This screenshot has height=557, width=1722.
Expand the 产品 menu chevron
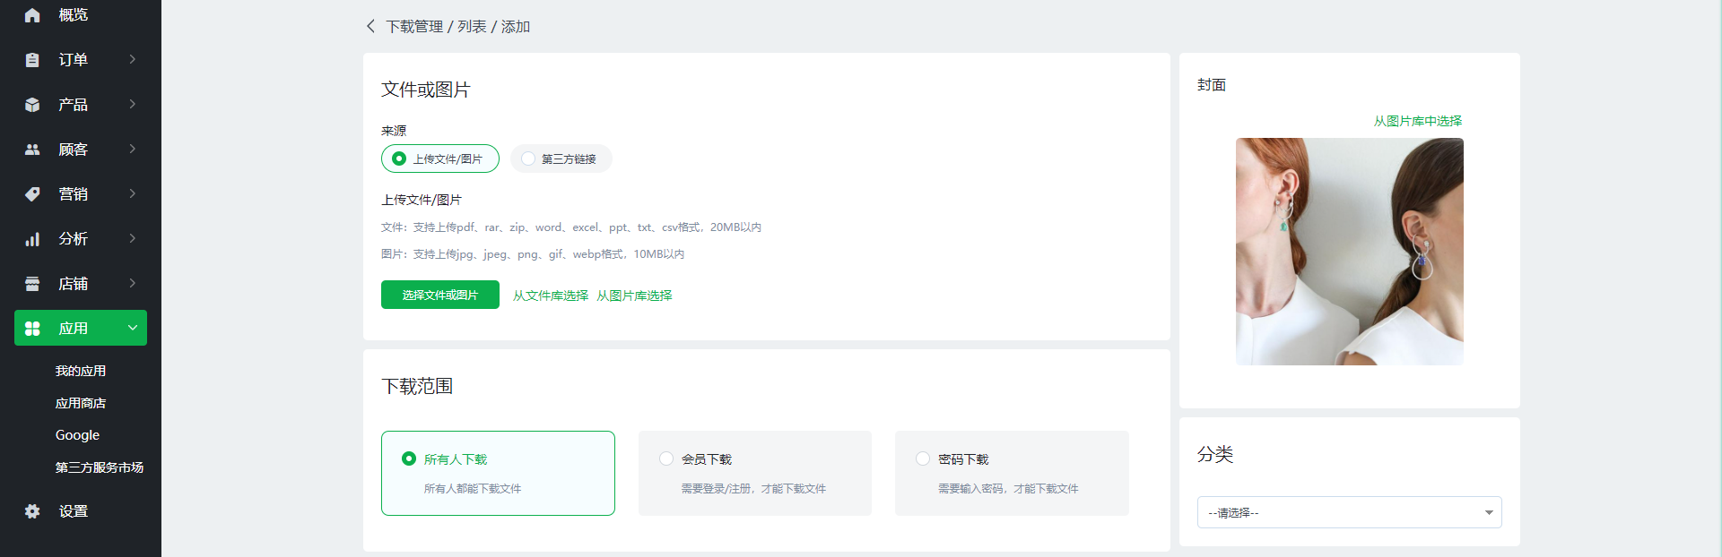tap(133, 104)
